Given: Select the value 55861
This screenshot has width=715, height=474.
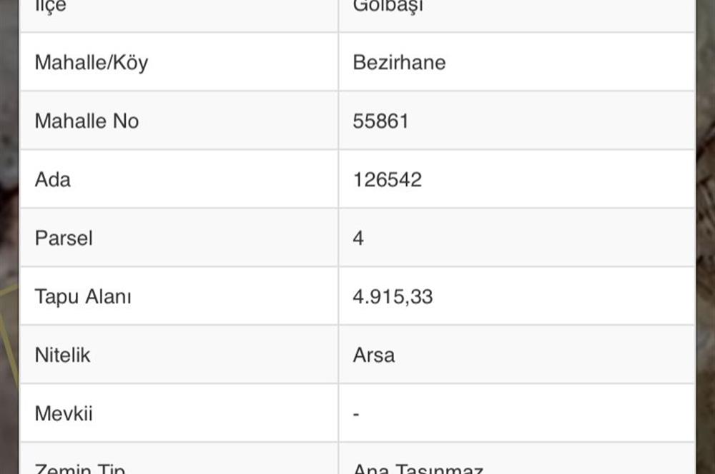Looking at the screenshot, I should coord(380,121).
